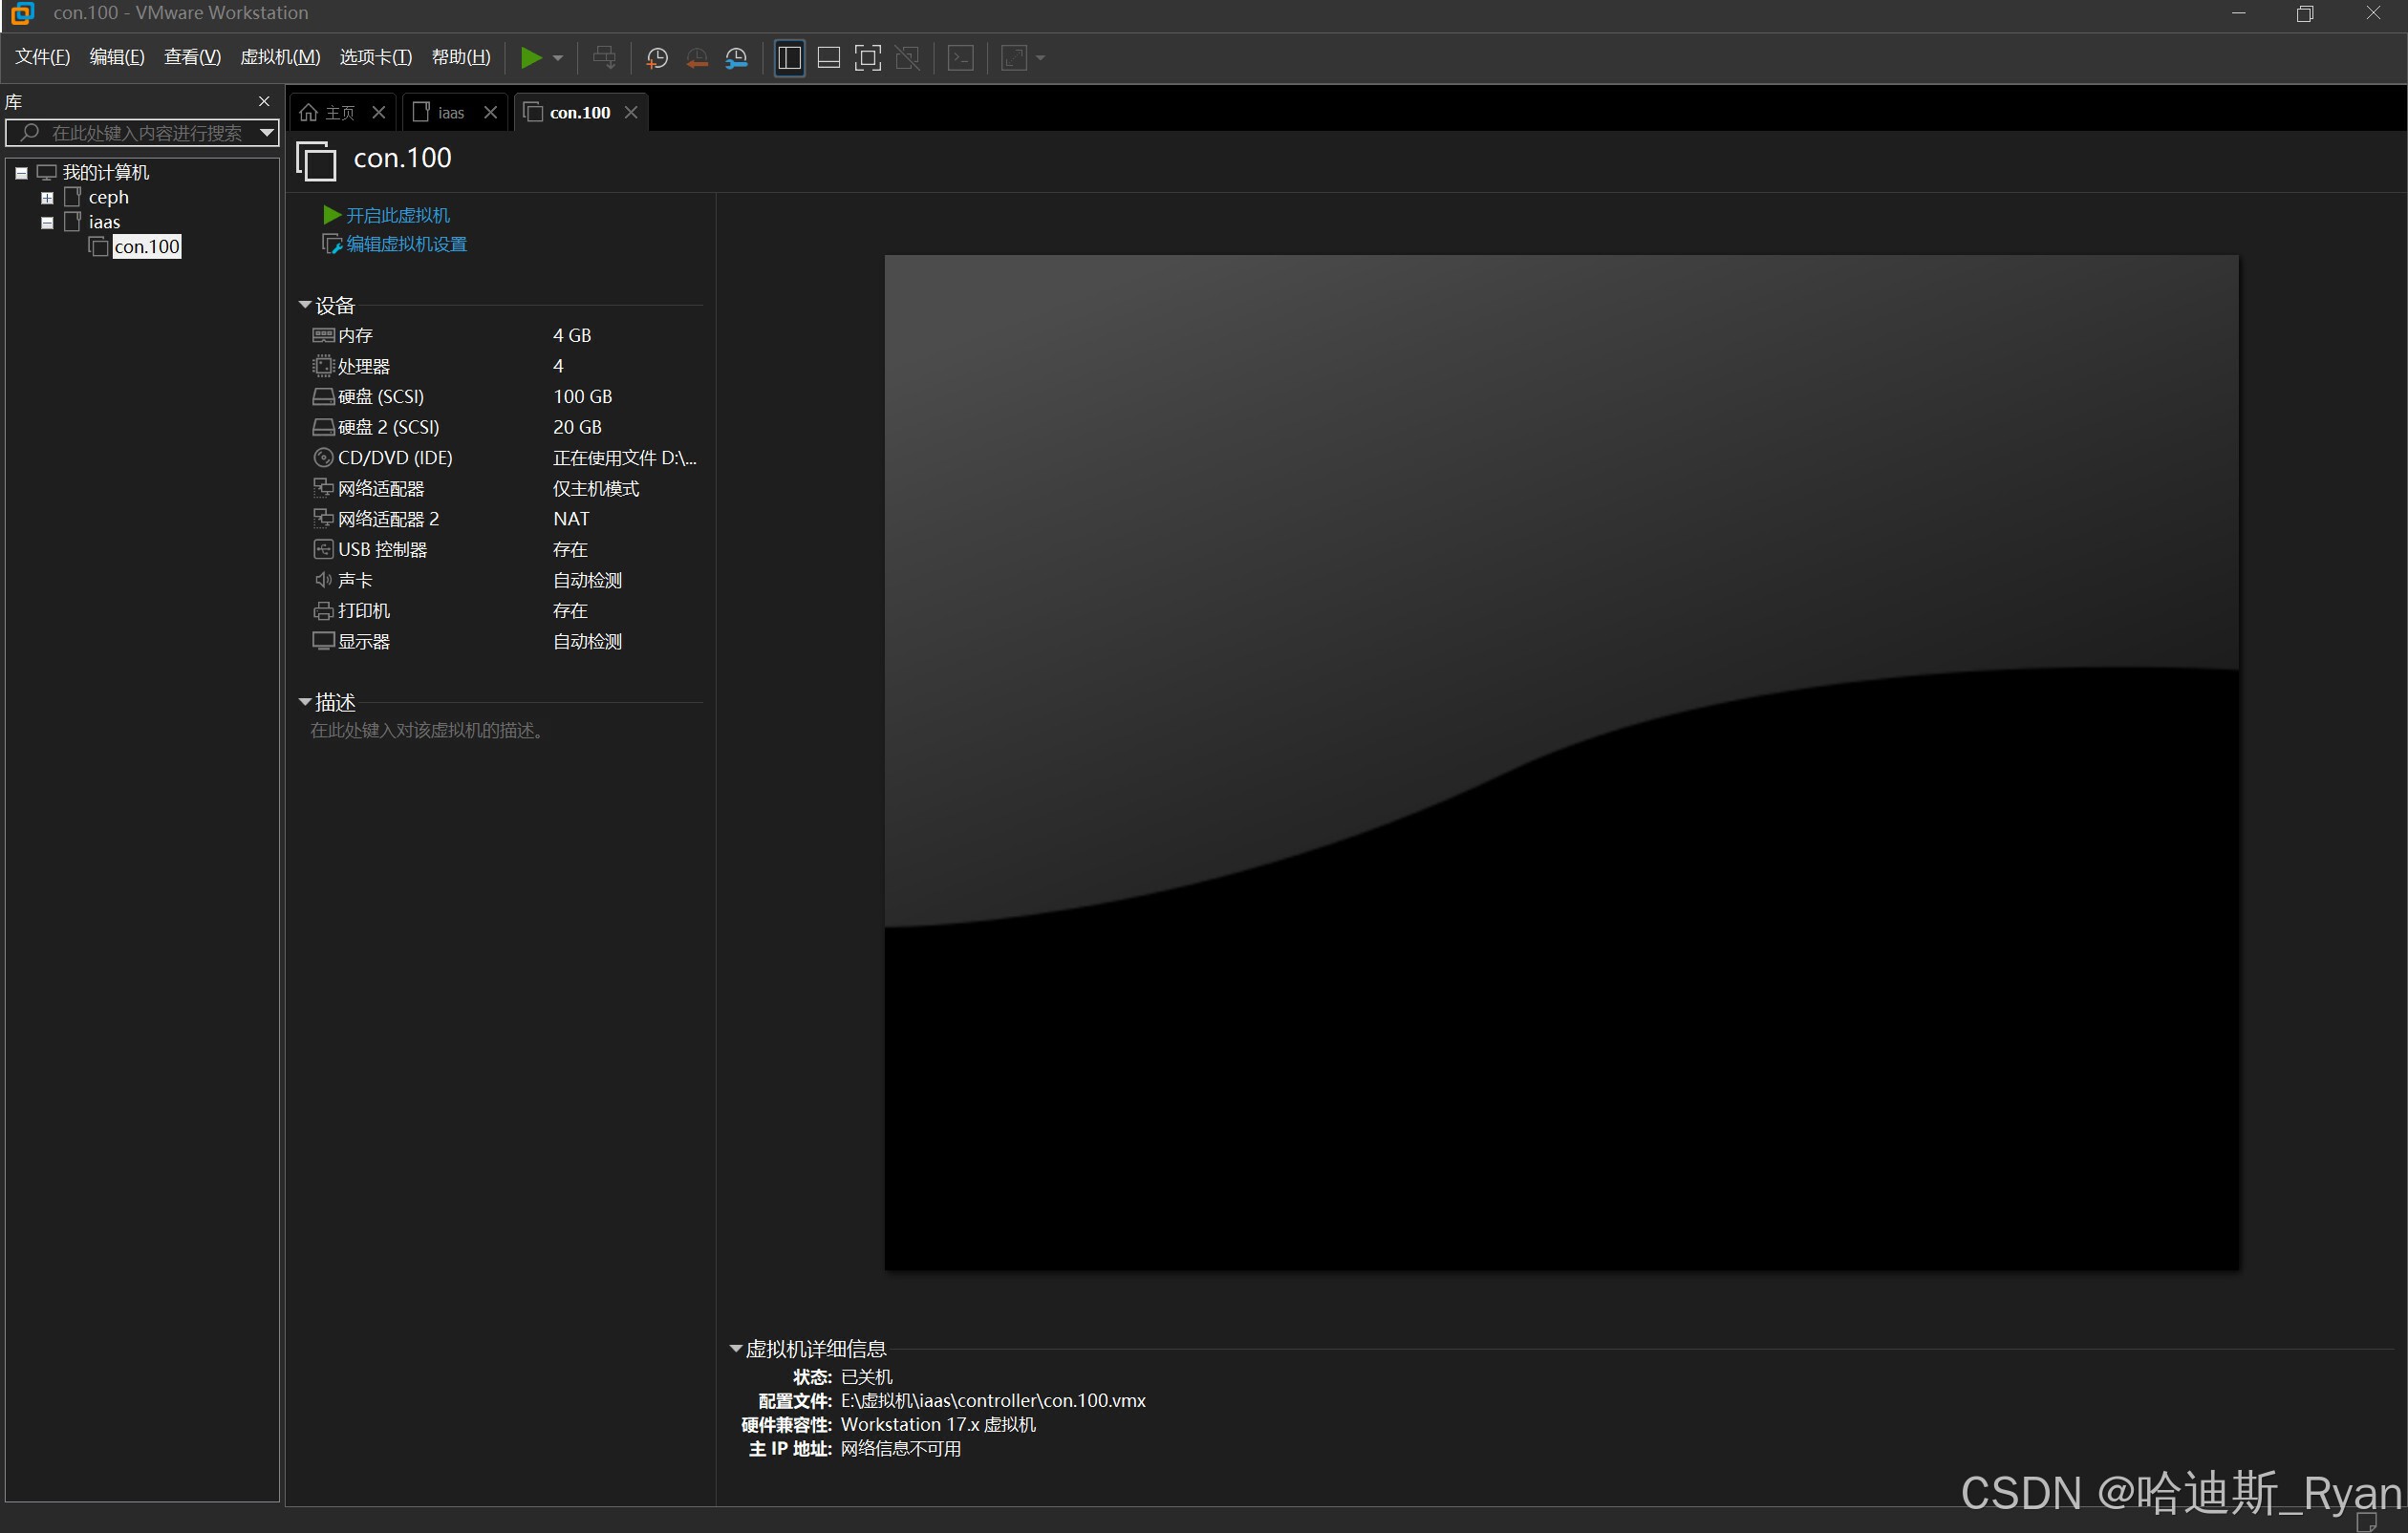This screenshot has height=1533, width=2408.
Task: Close the 库 library panel
Action: click(264, 101)
